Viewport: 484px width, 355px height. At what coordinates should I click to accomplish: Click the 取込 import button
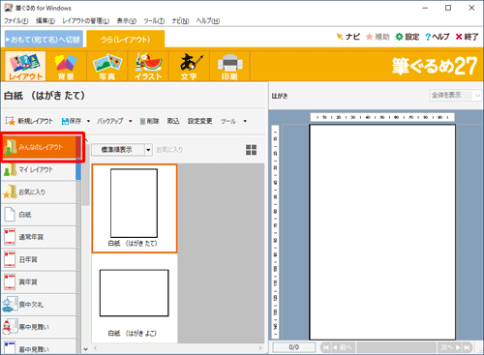click(x=173, y=121)
